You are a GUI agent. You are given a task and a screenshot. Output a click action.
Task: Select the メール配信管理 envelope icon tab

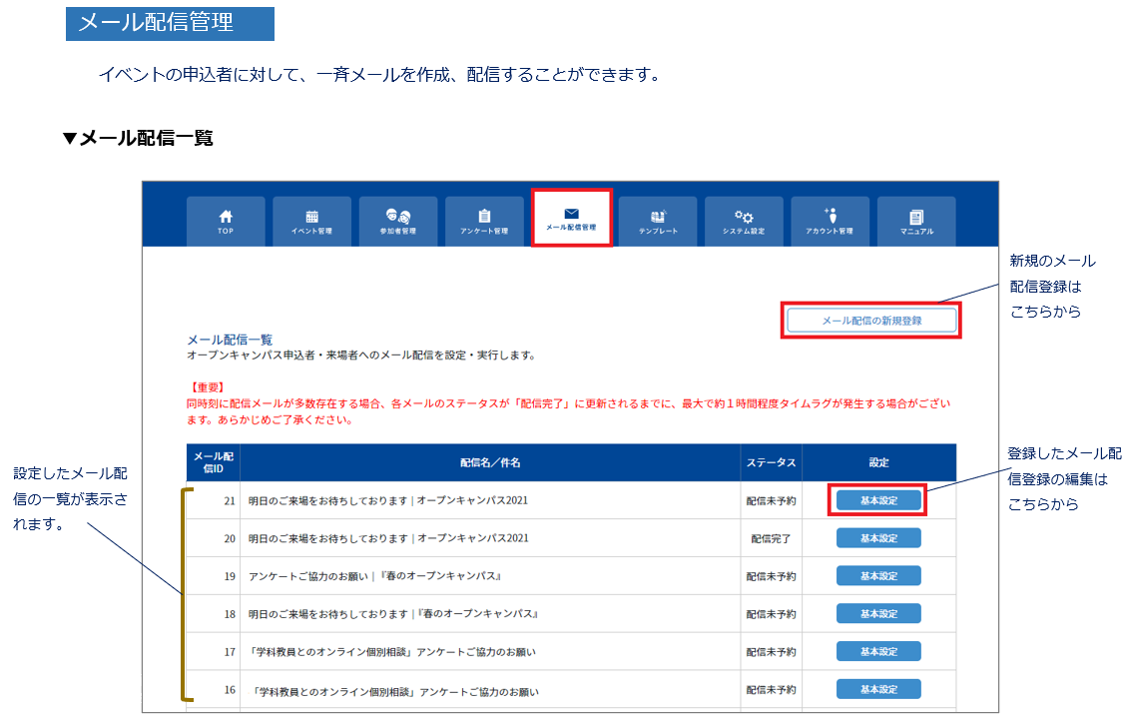click(571, 218)
